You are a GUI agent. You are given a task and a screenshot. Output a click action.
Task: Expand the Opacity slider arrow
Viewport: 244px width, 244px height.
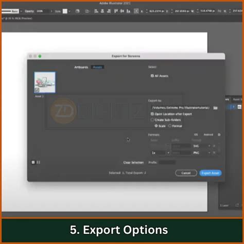[x=51, y=11]
